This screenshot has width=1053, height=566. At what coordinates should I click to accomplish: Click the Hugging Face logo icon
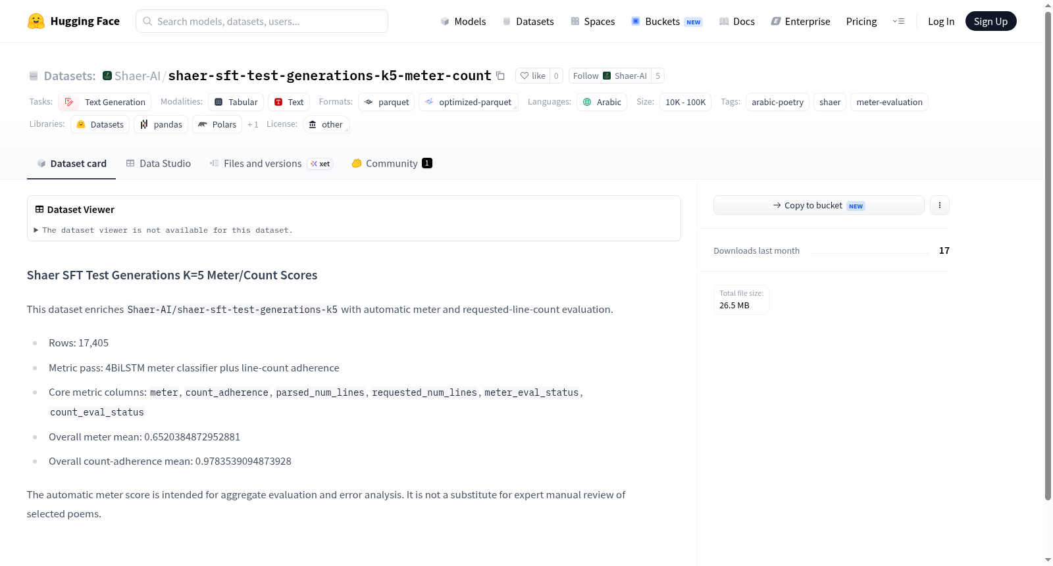pyautogui.click(x=36, y=21)
